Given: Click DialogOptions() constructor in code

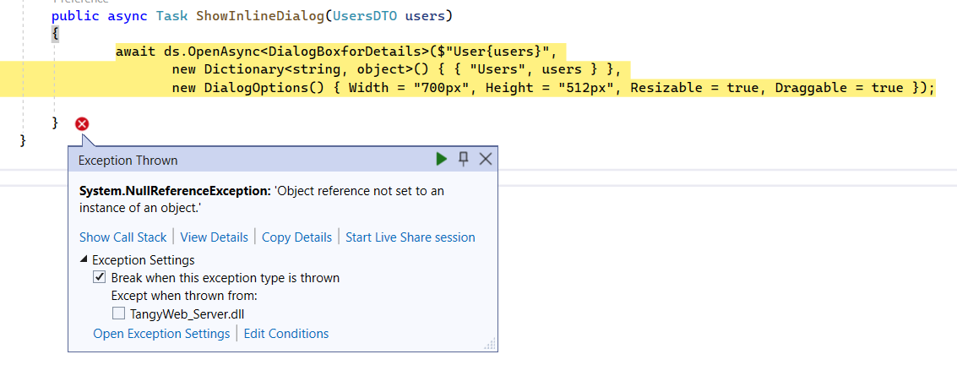Looking at the screenshot, I should tap(264, 88).
